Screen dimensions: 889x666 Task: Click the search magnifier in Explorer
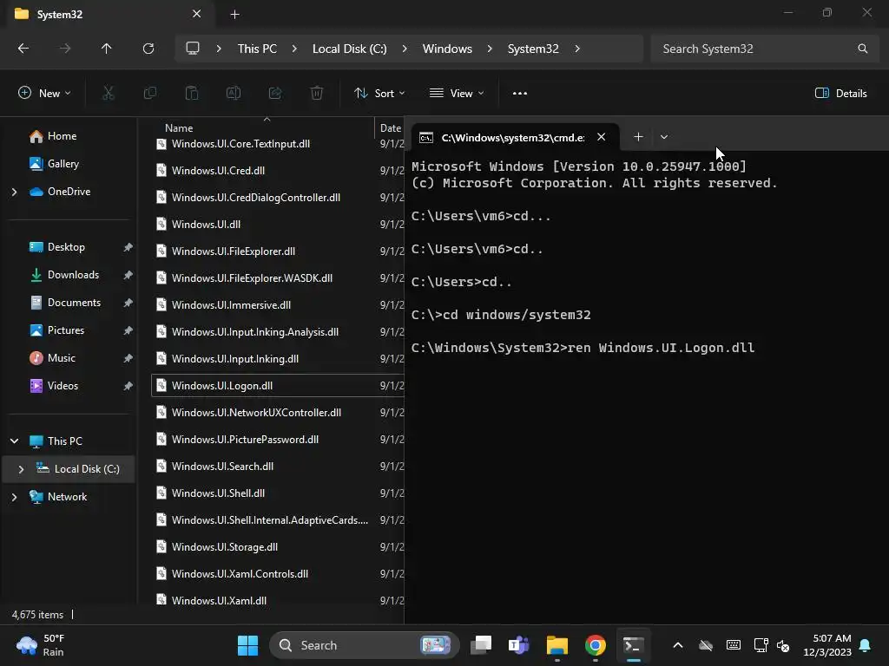[862, 49]
